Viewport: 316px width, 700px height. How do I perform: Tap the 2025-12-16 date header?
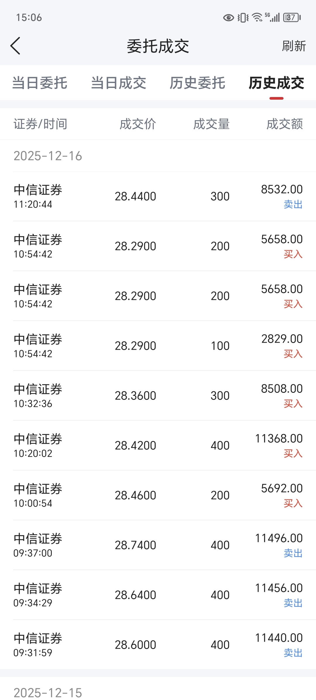48,156
